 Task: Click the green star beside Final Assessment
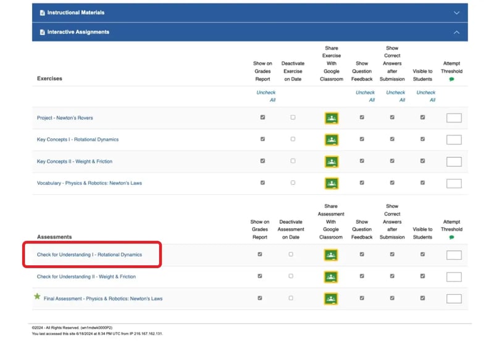(x=37, y=296)
